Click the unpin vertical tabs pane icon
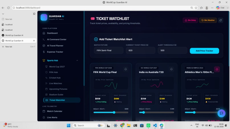The width and height of the screenshot is (230, 129). (x=34, y=14)
